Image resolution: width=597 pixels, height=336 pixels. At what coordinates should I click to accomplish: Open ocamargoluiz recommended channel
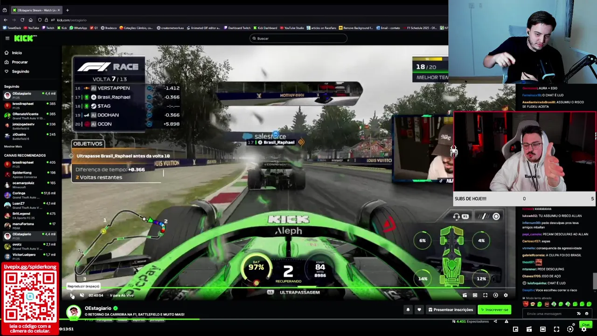point(29,184)
